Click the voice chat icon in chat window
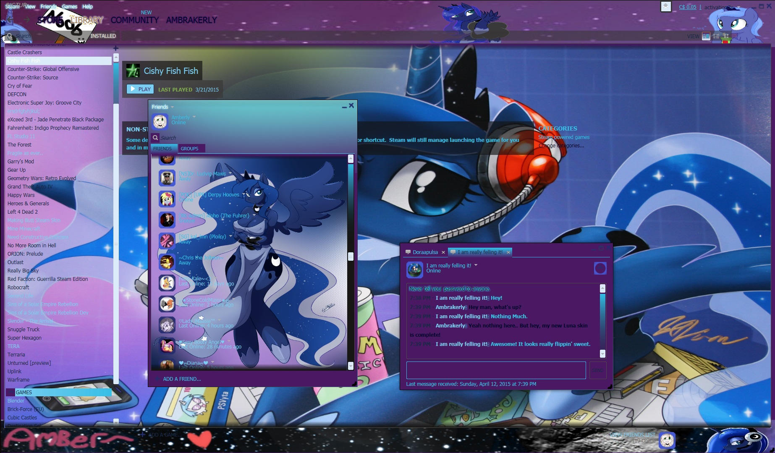This screenshot has height=453, width=775. coord(600,268)
